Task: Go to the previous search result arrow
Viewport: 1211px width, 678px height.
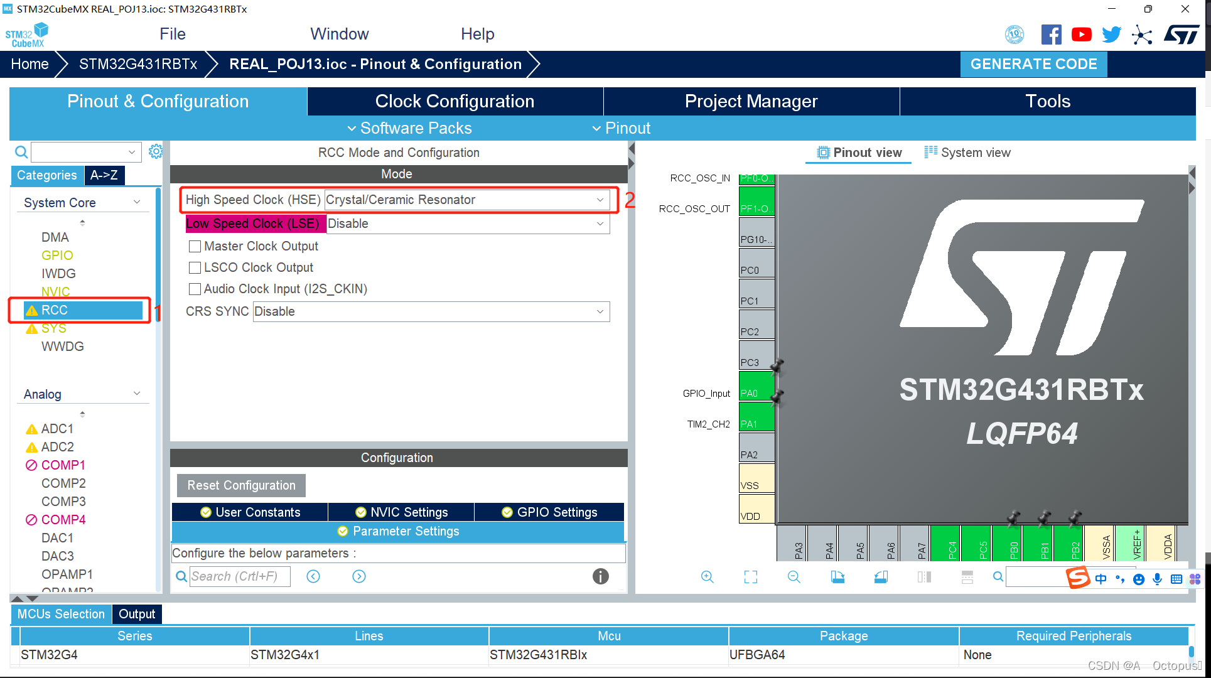Action: click(313, 576)
